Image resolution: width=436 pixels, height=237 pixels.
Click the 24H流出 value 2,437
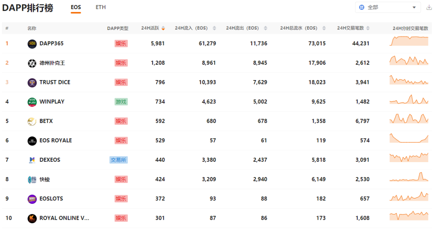pyautogui.click(x=260, y=160)
